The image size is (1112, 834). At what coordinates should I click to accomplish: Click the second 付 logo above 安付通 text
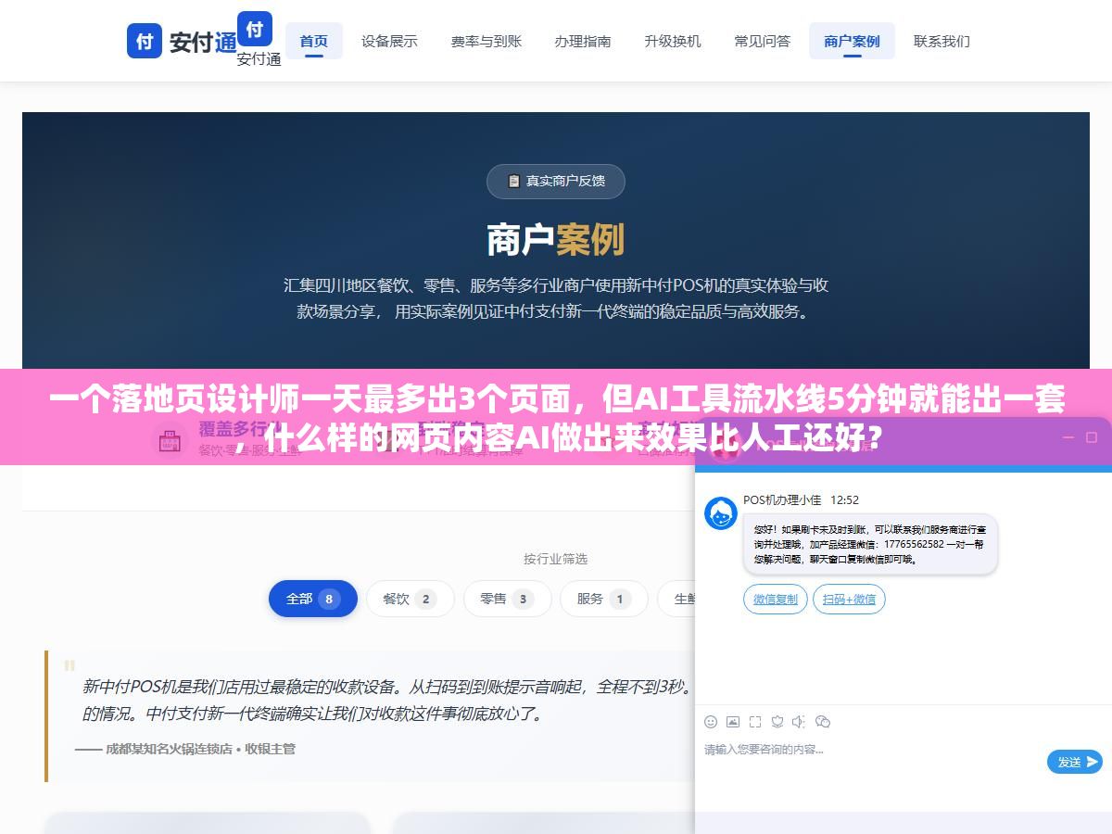click(255, 29)
